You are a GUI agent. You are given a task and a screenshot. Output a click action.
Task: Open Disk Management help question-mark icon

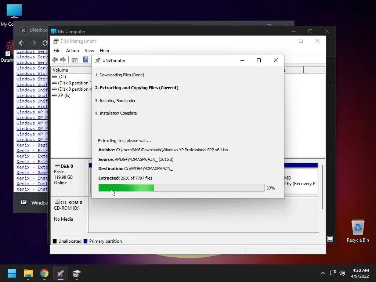(x=86, y=59)
